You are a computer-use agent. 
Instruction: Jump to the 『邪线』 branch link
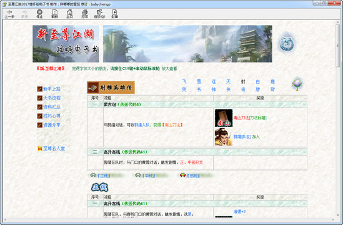point(193,176)
